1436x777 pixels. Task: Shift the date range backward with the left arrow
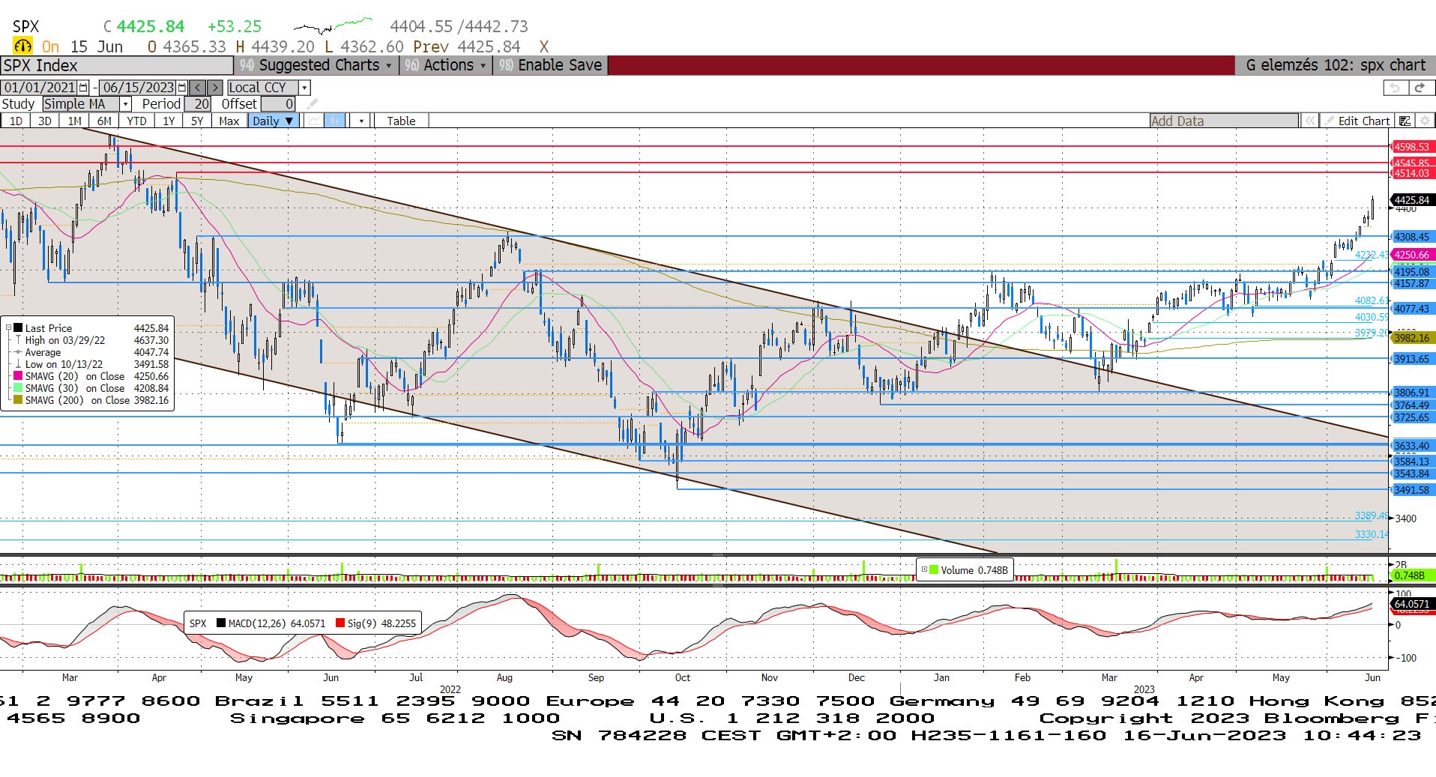tap(197, 88)
